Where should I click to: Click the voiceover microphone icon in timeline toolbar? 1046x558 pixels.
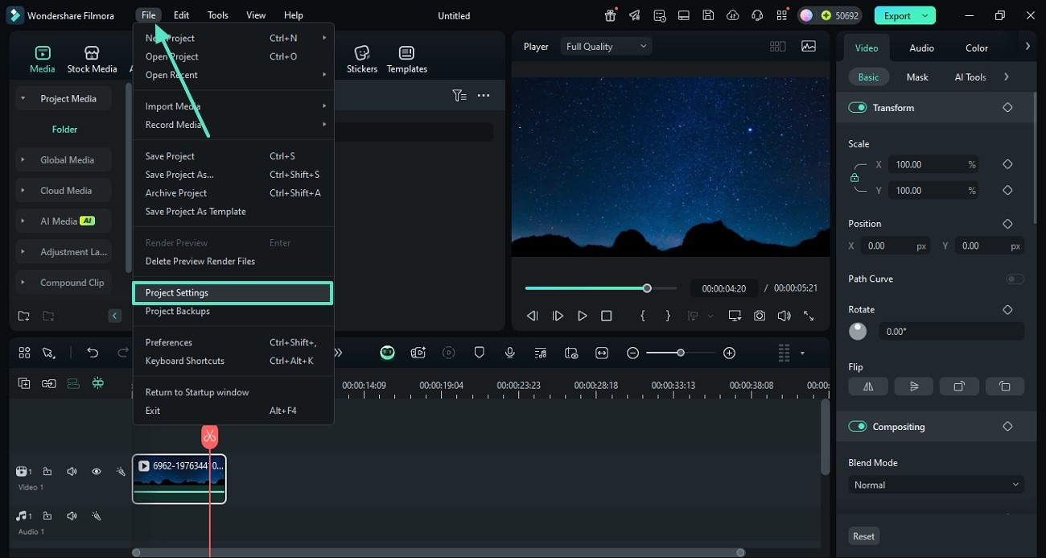click(x=509, y=353)
